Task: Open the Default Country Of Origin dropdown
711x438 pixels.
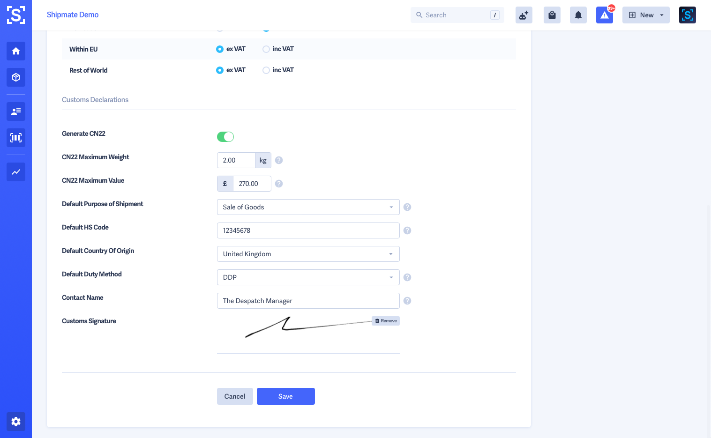Action: click(x=308, y=254)
